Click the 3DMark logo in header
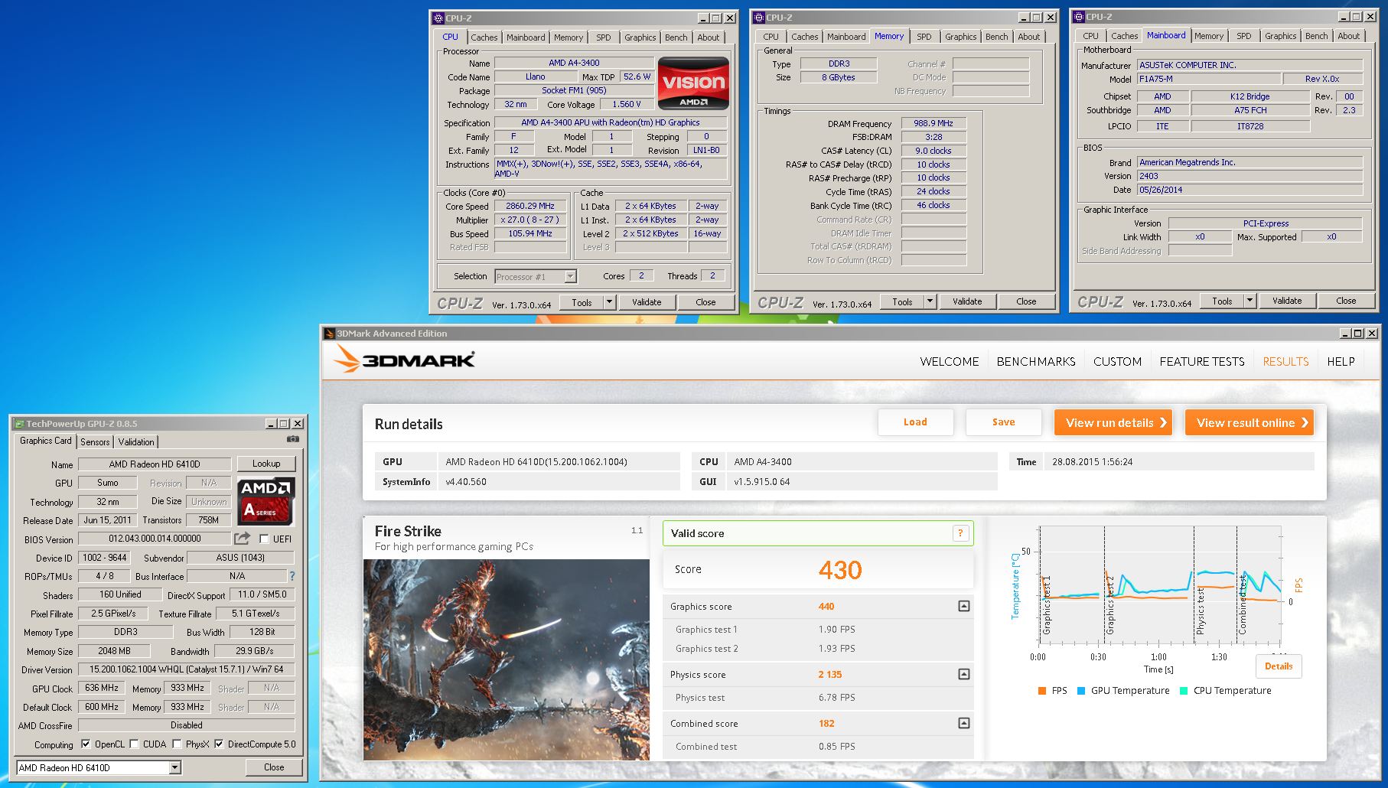 click(404, 360)
